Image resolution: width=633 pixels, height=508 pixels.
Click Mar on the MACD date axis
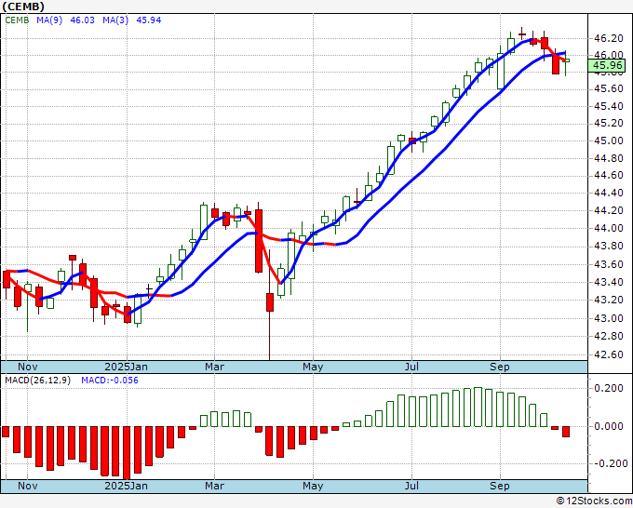(214, 486)
